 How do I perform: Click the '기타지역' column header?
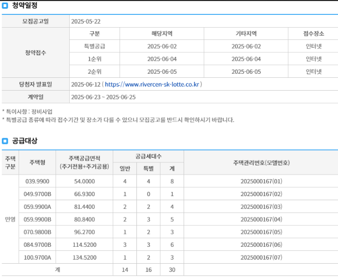pyautogui.click(x=246, y=34)
